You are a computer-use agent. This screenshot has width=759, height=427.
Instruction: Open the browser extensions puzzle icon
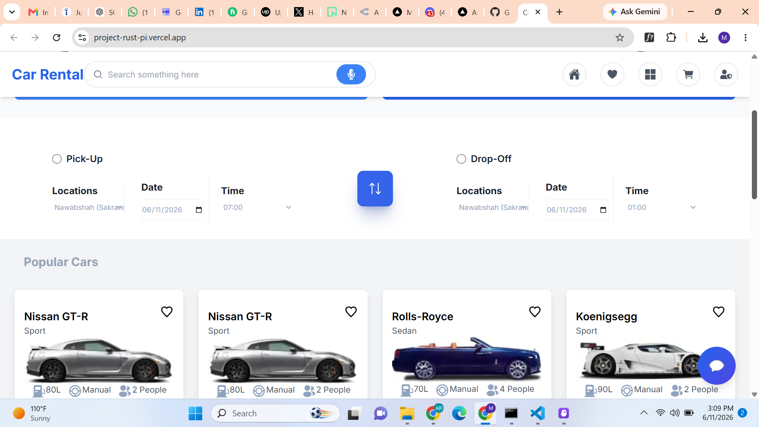point(671,38)
